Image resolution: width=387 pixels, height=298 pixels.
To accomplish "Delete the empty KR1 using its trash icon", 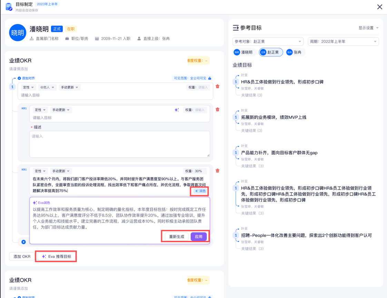I will coord(217,109).
